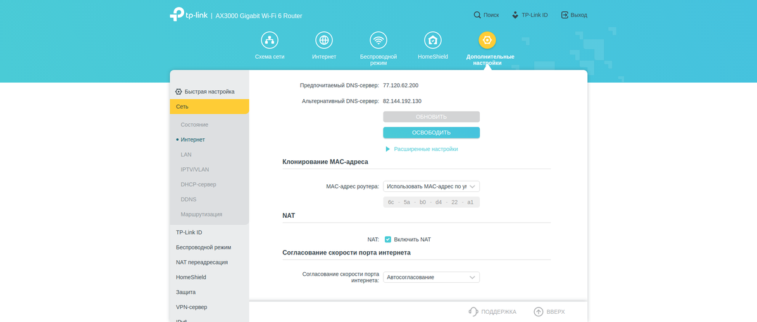Screen dimensions: 757x322
Task: Open the Advanced settings gear icon
Action: coord(487,40)
